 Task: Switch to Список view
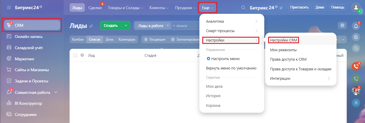coord(95,39)
